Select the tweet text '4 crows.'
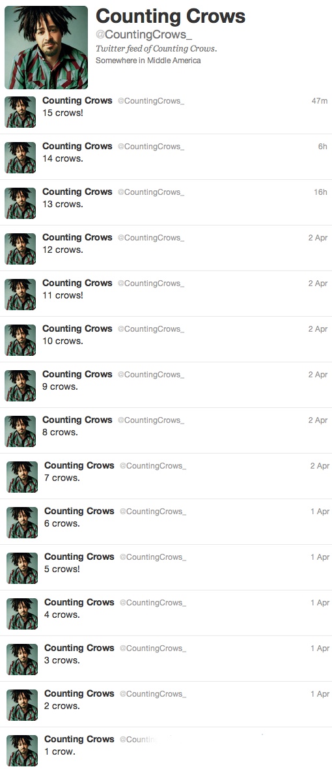 click(62, 615)
